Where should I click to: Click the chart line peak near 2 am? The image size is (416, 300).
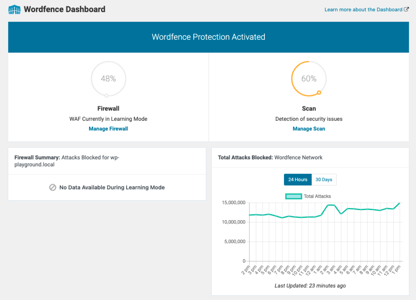click(328, 205)
